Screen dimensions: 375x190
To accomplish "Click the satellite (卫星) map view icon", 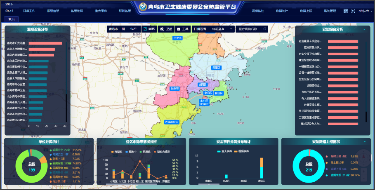I will point(162,29).
